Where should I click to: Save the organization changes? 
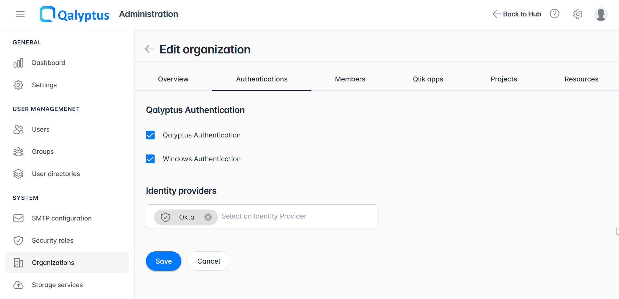coord(163,261)
